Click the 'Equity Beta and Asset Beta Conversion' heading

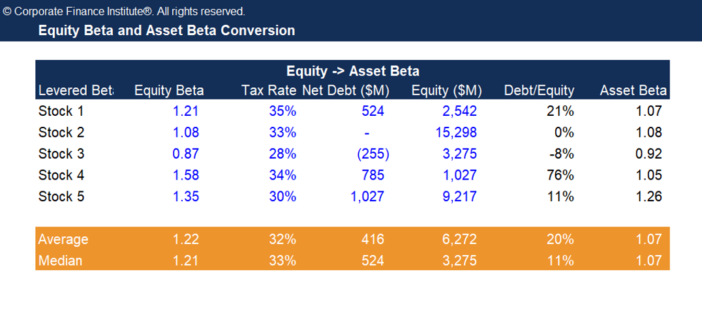[166, 31]
